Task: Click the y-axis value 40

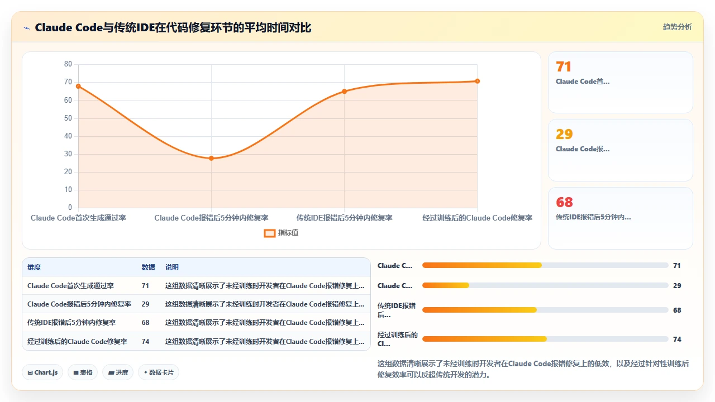Action: pyautogui.click(x=68, y=136)
